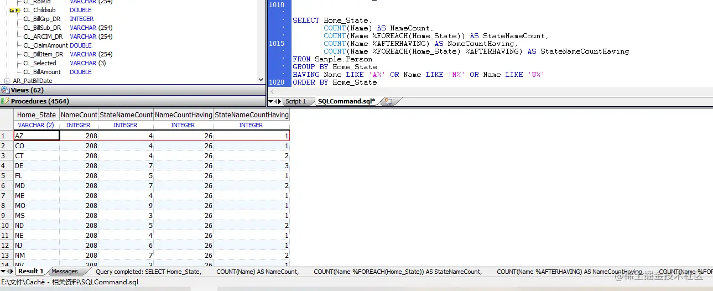The height and width of the screenshot is (291, 713).
Task: Click the ME cell in the results
Action: click(x=37, y=195)
